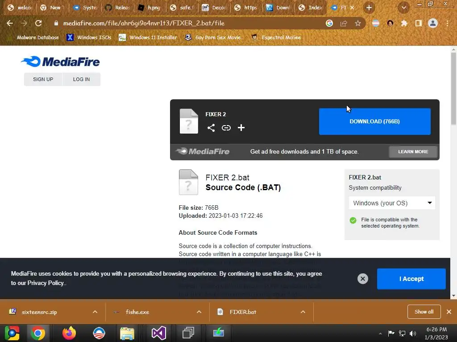Image resolution: width=457 pixels, height=342 pixels.
Task: Click the Obama-logo taskbar icon
Action: (99, 333)
